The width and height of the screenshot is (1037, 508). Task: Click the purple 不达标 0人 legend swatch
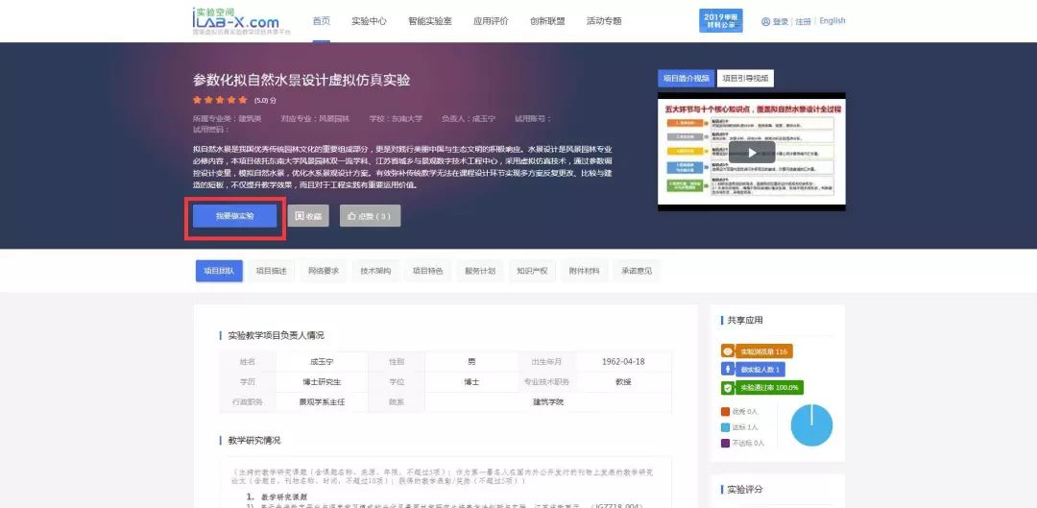pos(726,443)
